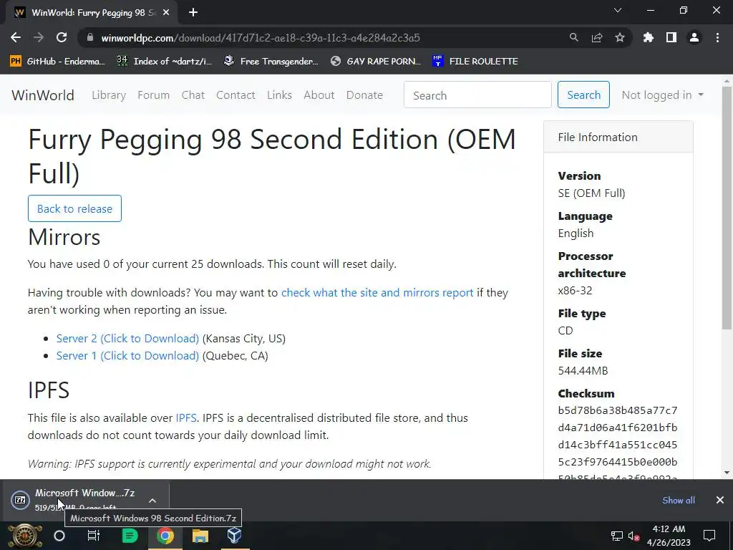This screenshot has width=733, height=550.
Task: Expand the Not logged in dropdown
Action: pyautogui.click(x=662, y=95)
